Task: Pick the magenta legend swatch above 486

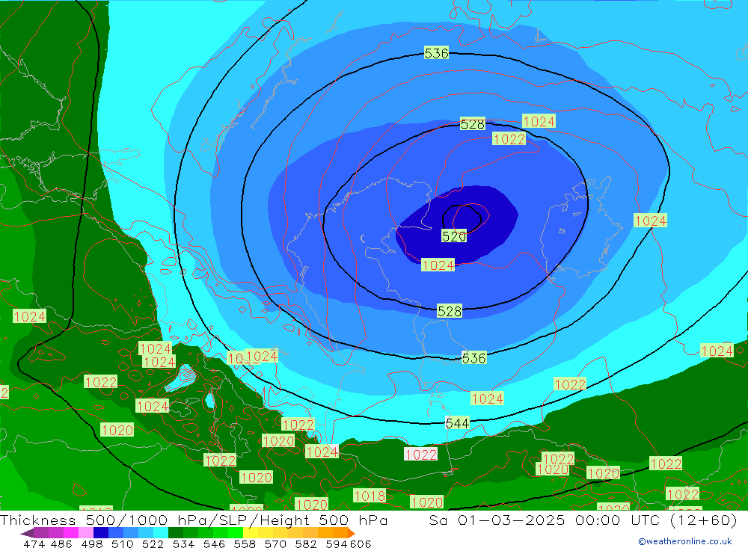Action: pyautogui.click(x=71, y=533)
